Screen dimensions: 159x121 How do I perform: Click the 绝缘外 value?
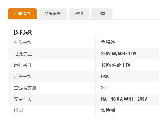[108, 42]
